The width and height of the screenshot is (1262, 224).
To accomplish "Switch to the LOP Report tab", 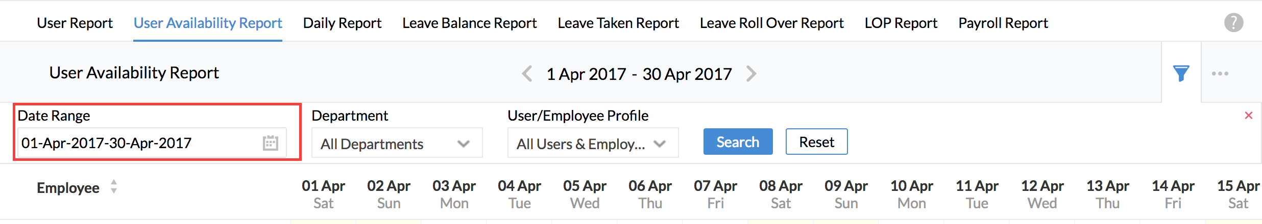I will coord(901,23).
